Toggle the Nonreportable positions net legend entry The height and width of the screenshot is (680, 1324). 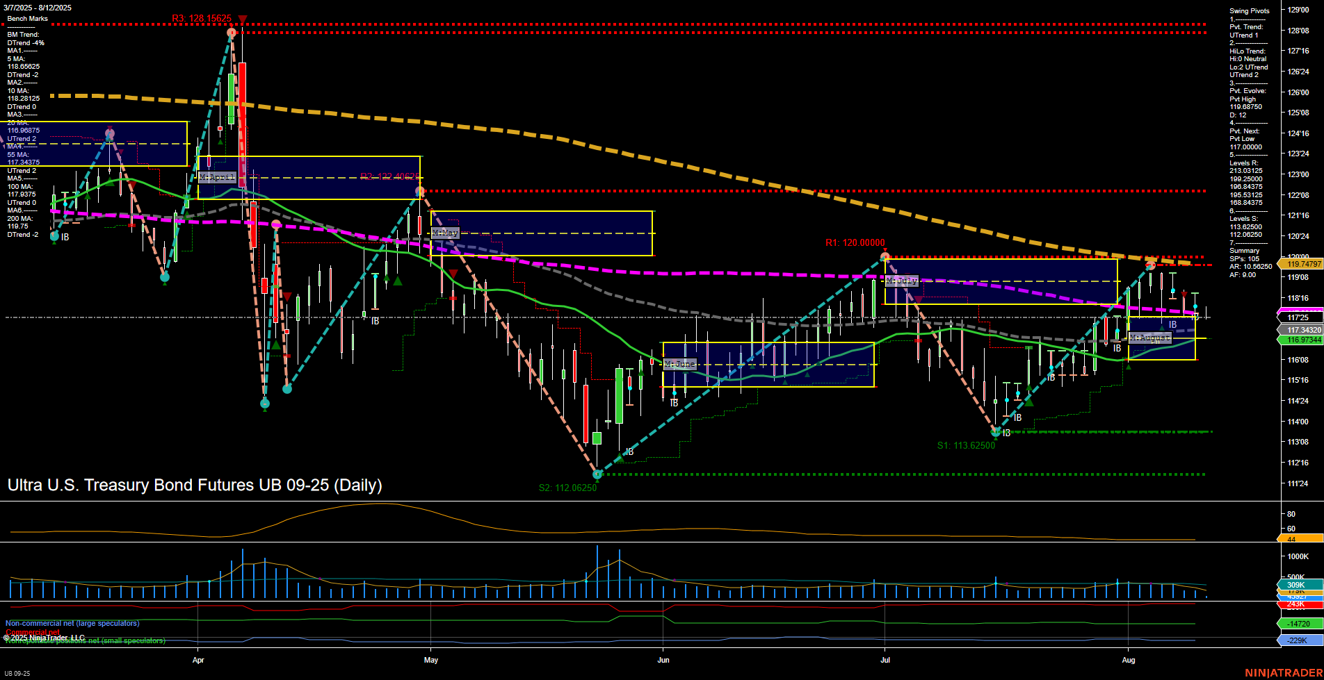coord(85,640)
